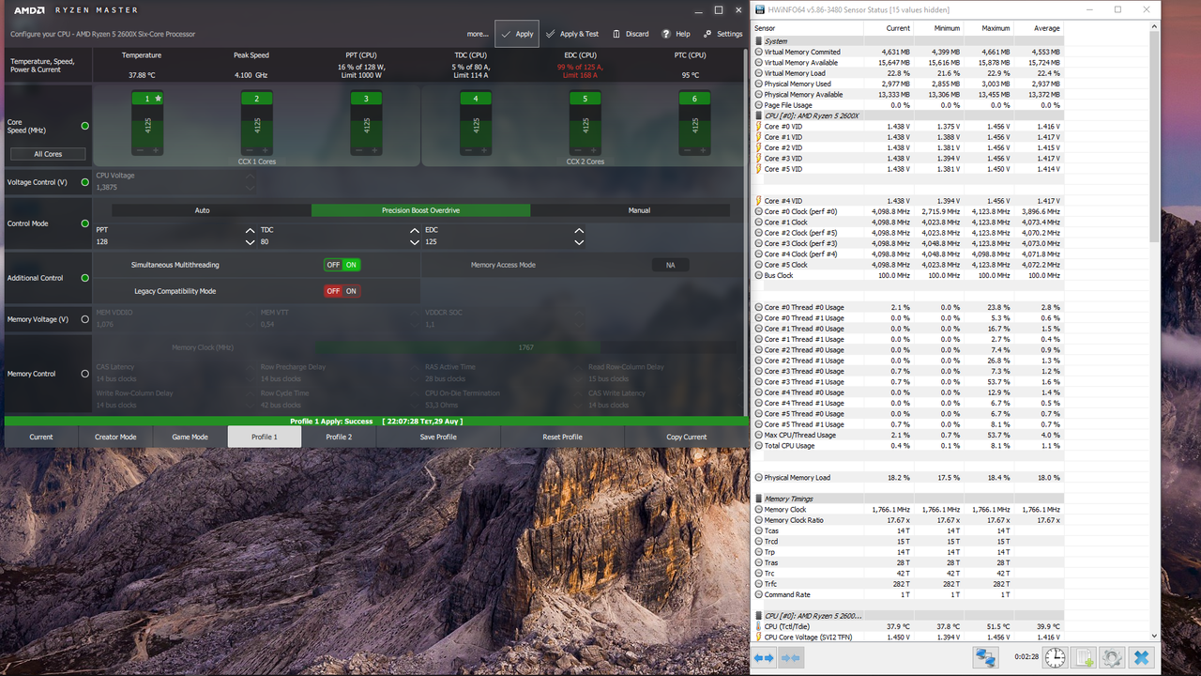The image size is (1201, 676).
Task: Open the remote network monitors icon in HWiNFO
Action: coord(985,657)
